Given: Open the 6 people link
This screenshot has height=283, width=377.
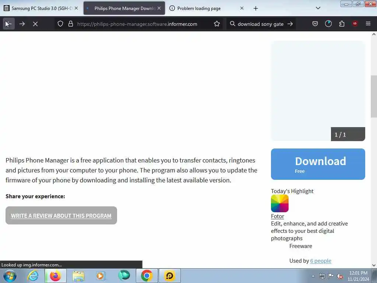Looking at the screenshot, I should (321, 261).
